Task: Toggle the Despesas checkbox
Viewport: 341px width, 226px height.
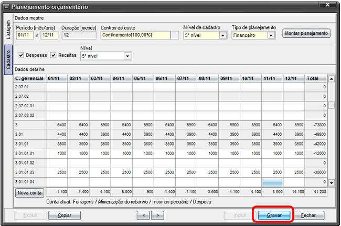Action: coord(21,55)
